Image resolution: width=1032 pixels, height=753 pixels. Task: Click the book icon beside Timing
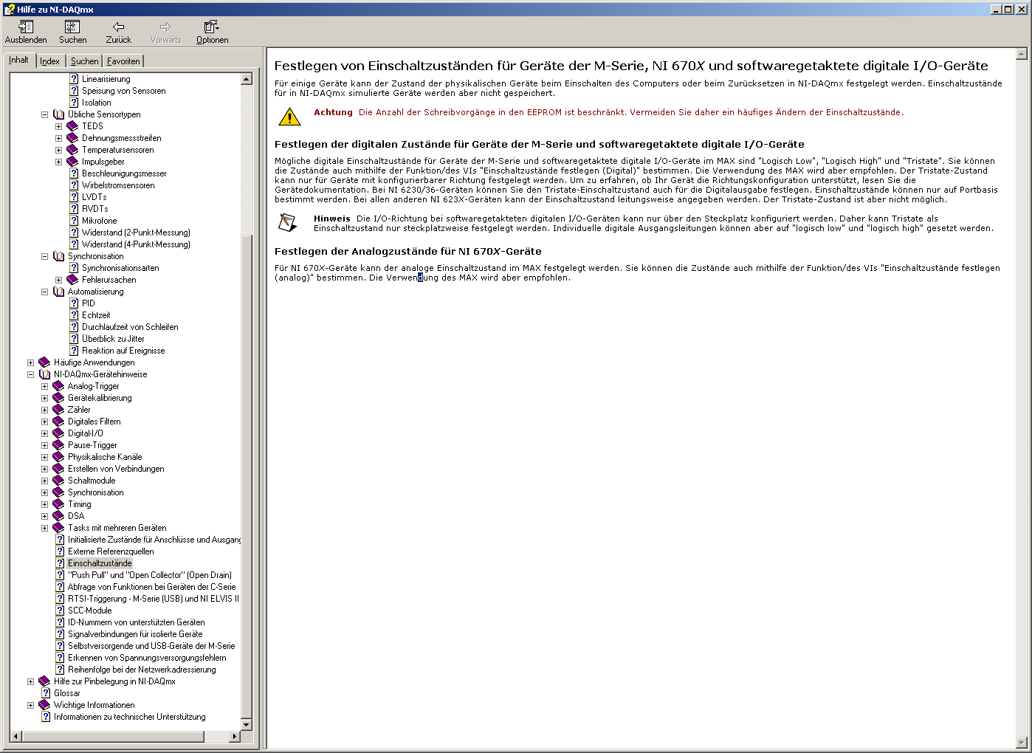click(58, 504)
